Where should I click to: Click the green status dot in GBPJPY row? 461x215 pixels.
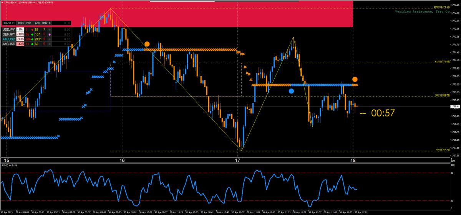(32, 34)
